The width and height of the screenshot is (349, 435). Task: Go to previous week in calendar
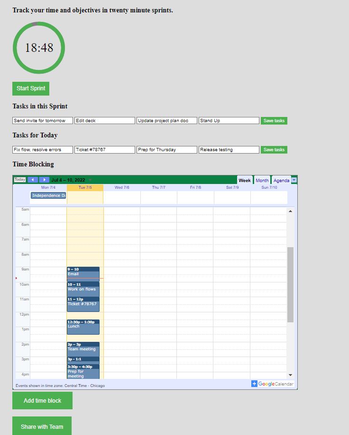(33, 180)
